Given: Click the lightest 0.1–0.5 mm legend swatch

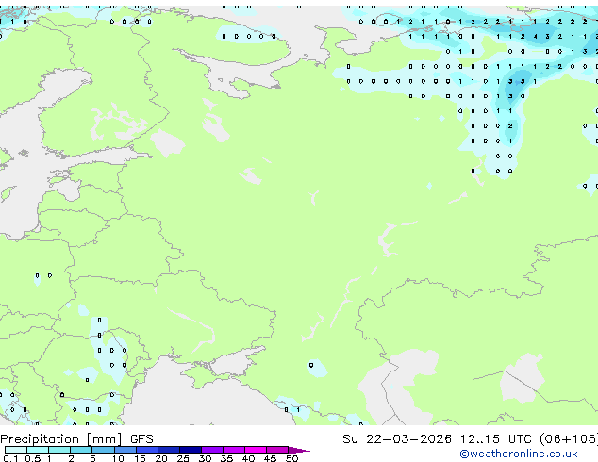Looking at the screenshot, I should [16, 450].
